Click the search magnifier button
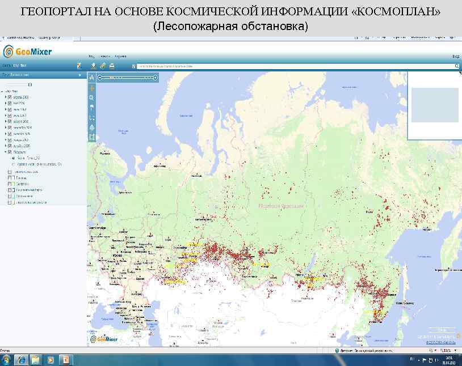 [x=457, y=66]
